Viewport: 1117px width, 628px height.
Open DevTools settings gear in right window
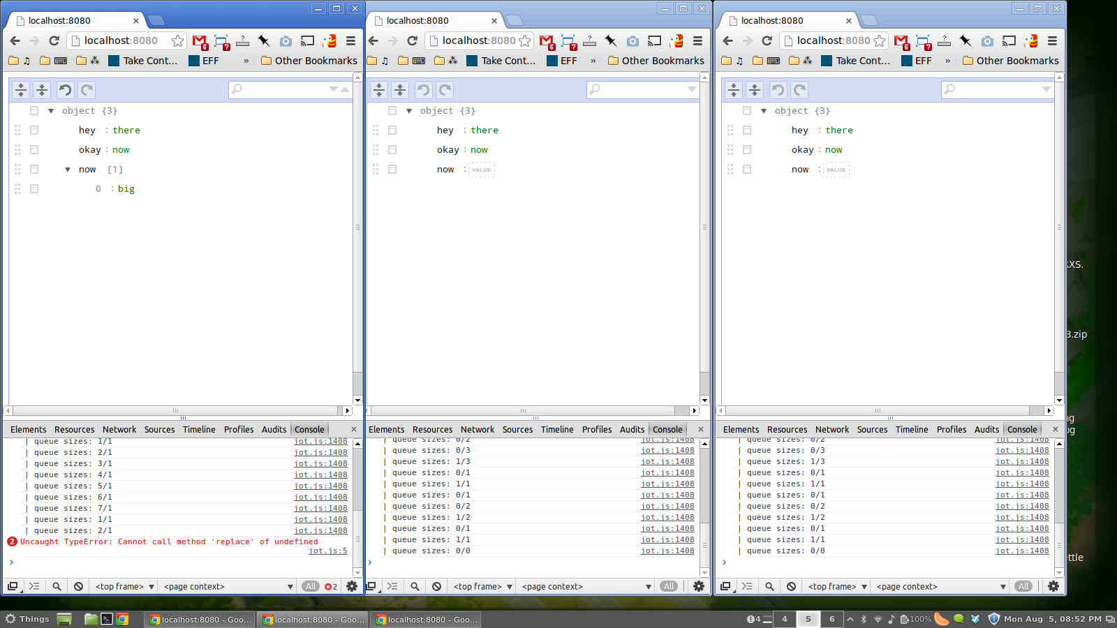(1053, 586)
